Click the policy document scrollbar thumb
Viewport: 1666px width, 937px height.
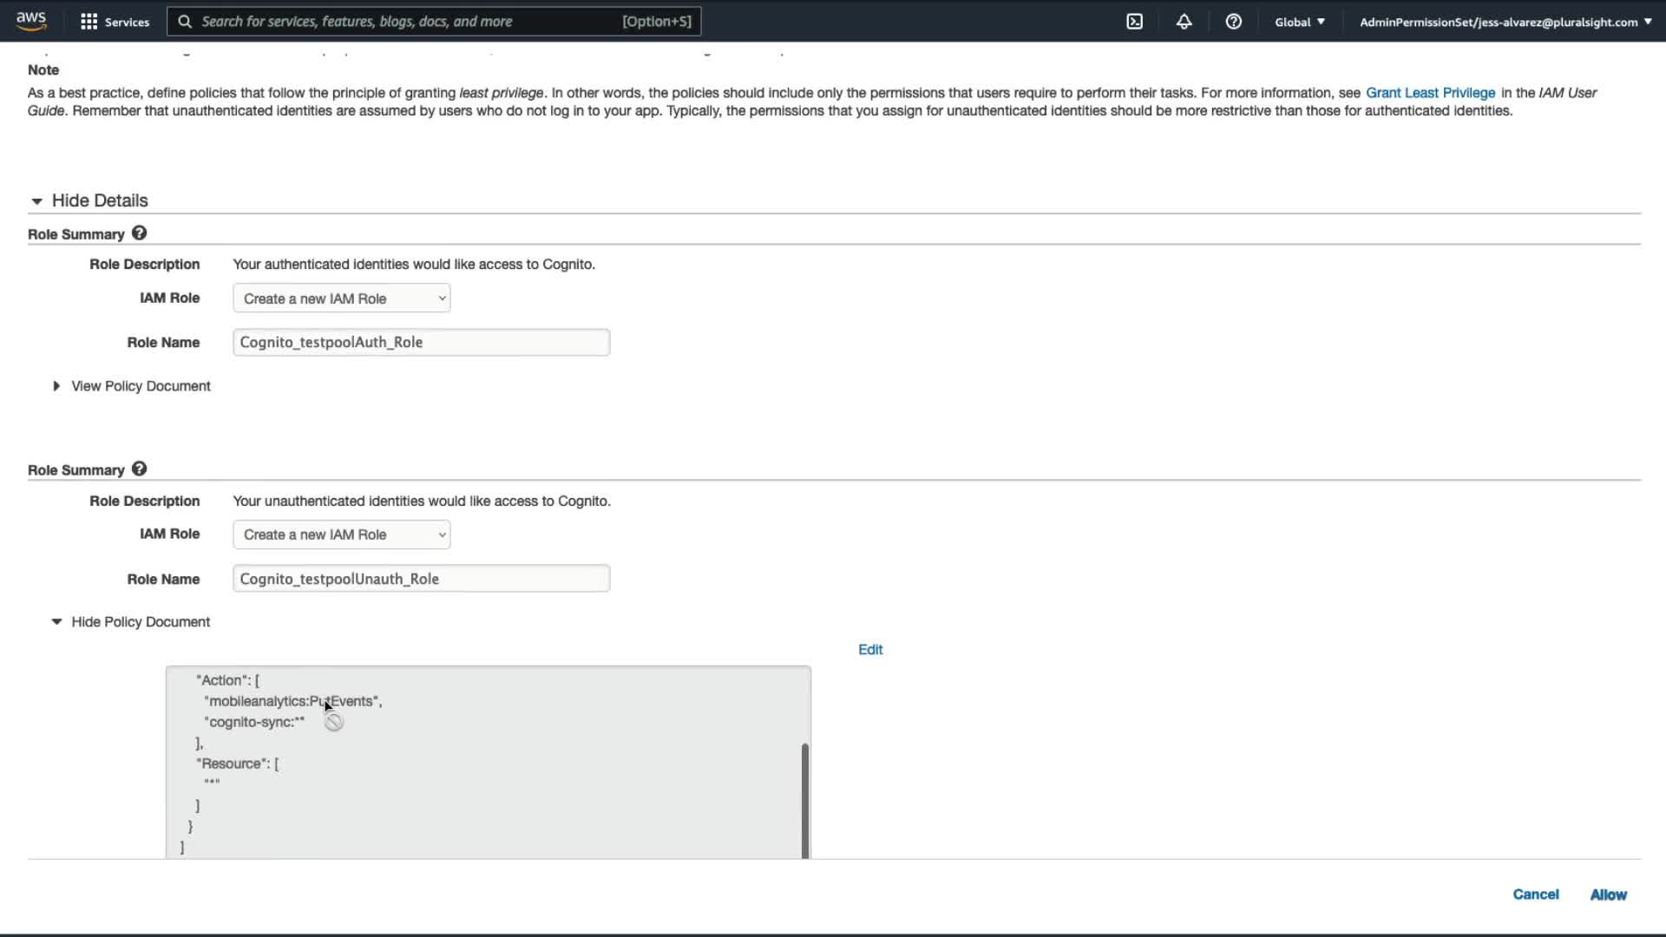(804, 798)
